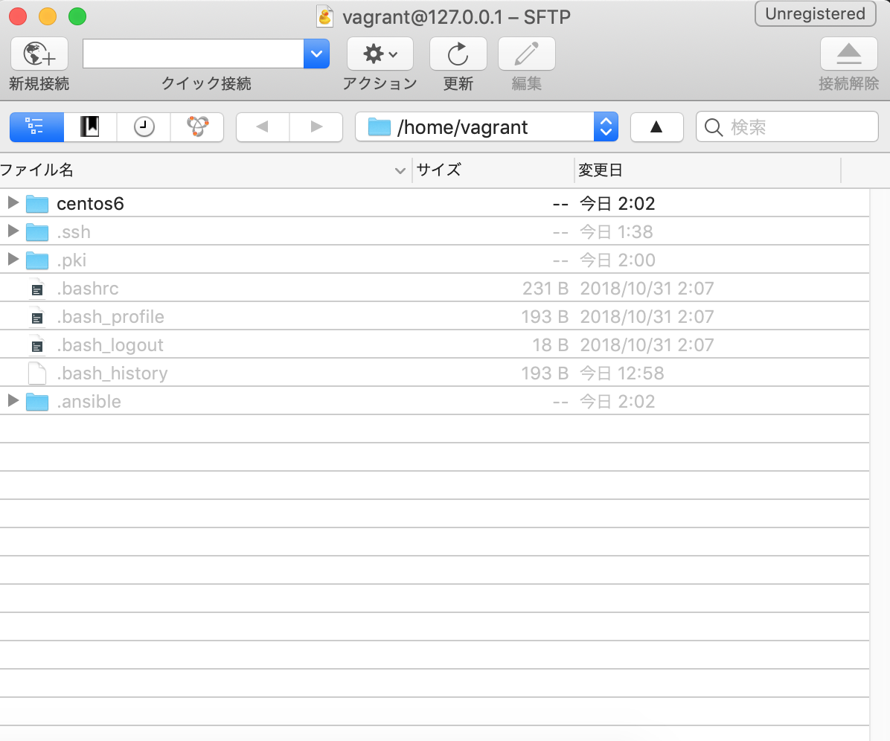Image resolution: width=890 pixels, height=741 pixels.
Task: Expand the centos6 folder
Action: click(x=13, y=203)
